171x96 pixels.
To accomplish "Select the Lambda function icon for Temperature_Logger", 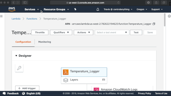I will [66, 72].
